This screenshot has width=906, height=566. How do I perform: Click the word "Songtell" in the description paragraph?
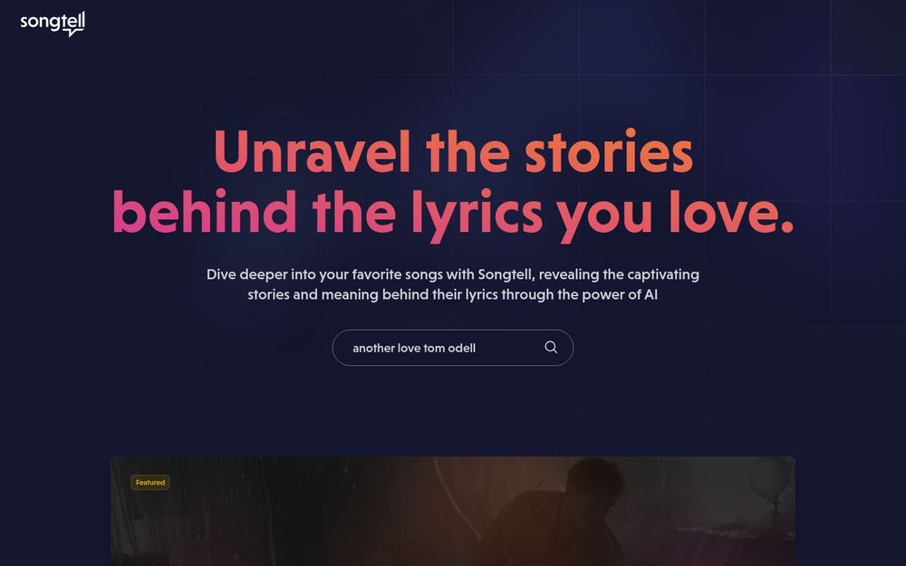[505, 274]
